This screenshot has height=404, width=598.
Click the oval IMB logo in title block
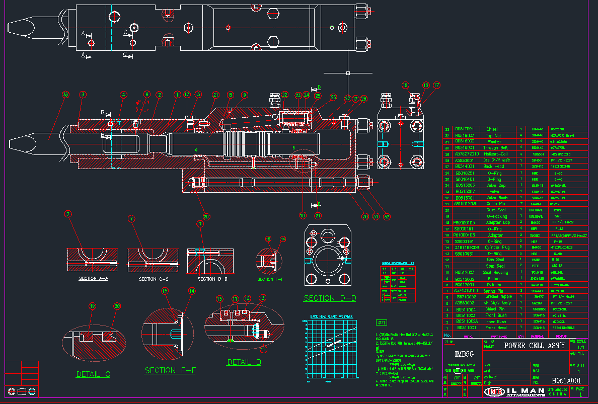click(494, 392)
